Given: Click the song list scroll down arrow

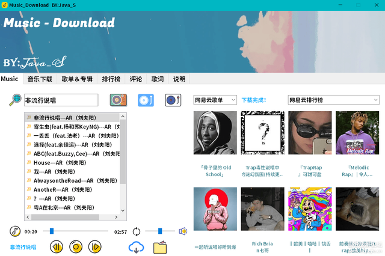Looking at the screenshot, I should pyautogui.click(x=123, y=211).
